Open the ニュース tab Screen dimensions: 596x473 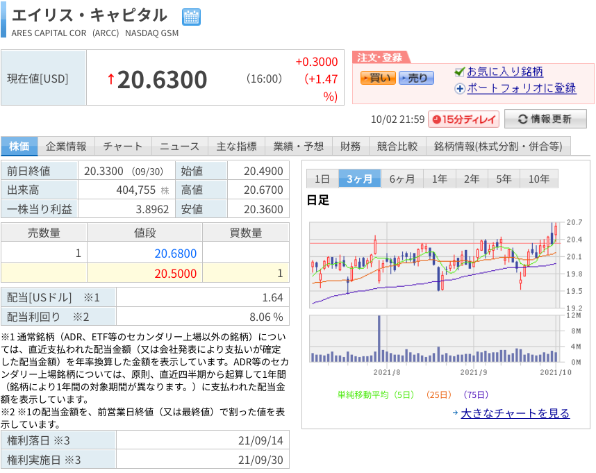pyautogui.click(x=180, y=147)
